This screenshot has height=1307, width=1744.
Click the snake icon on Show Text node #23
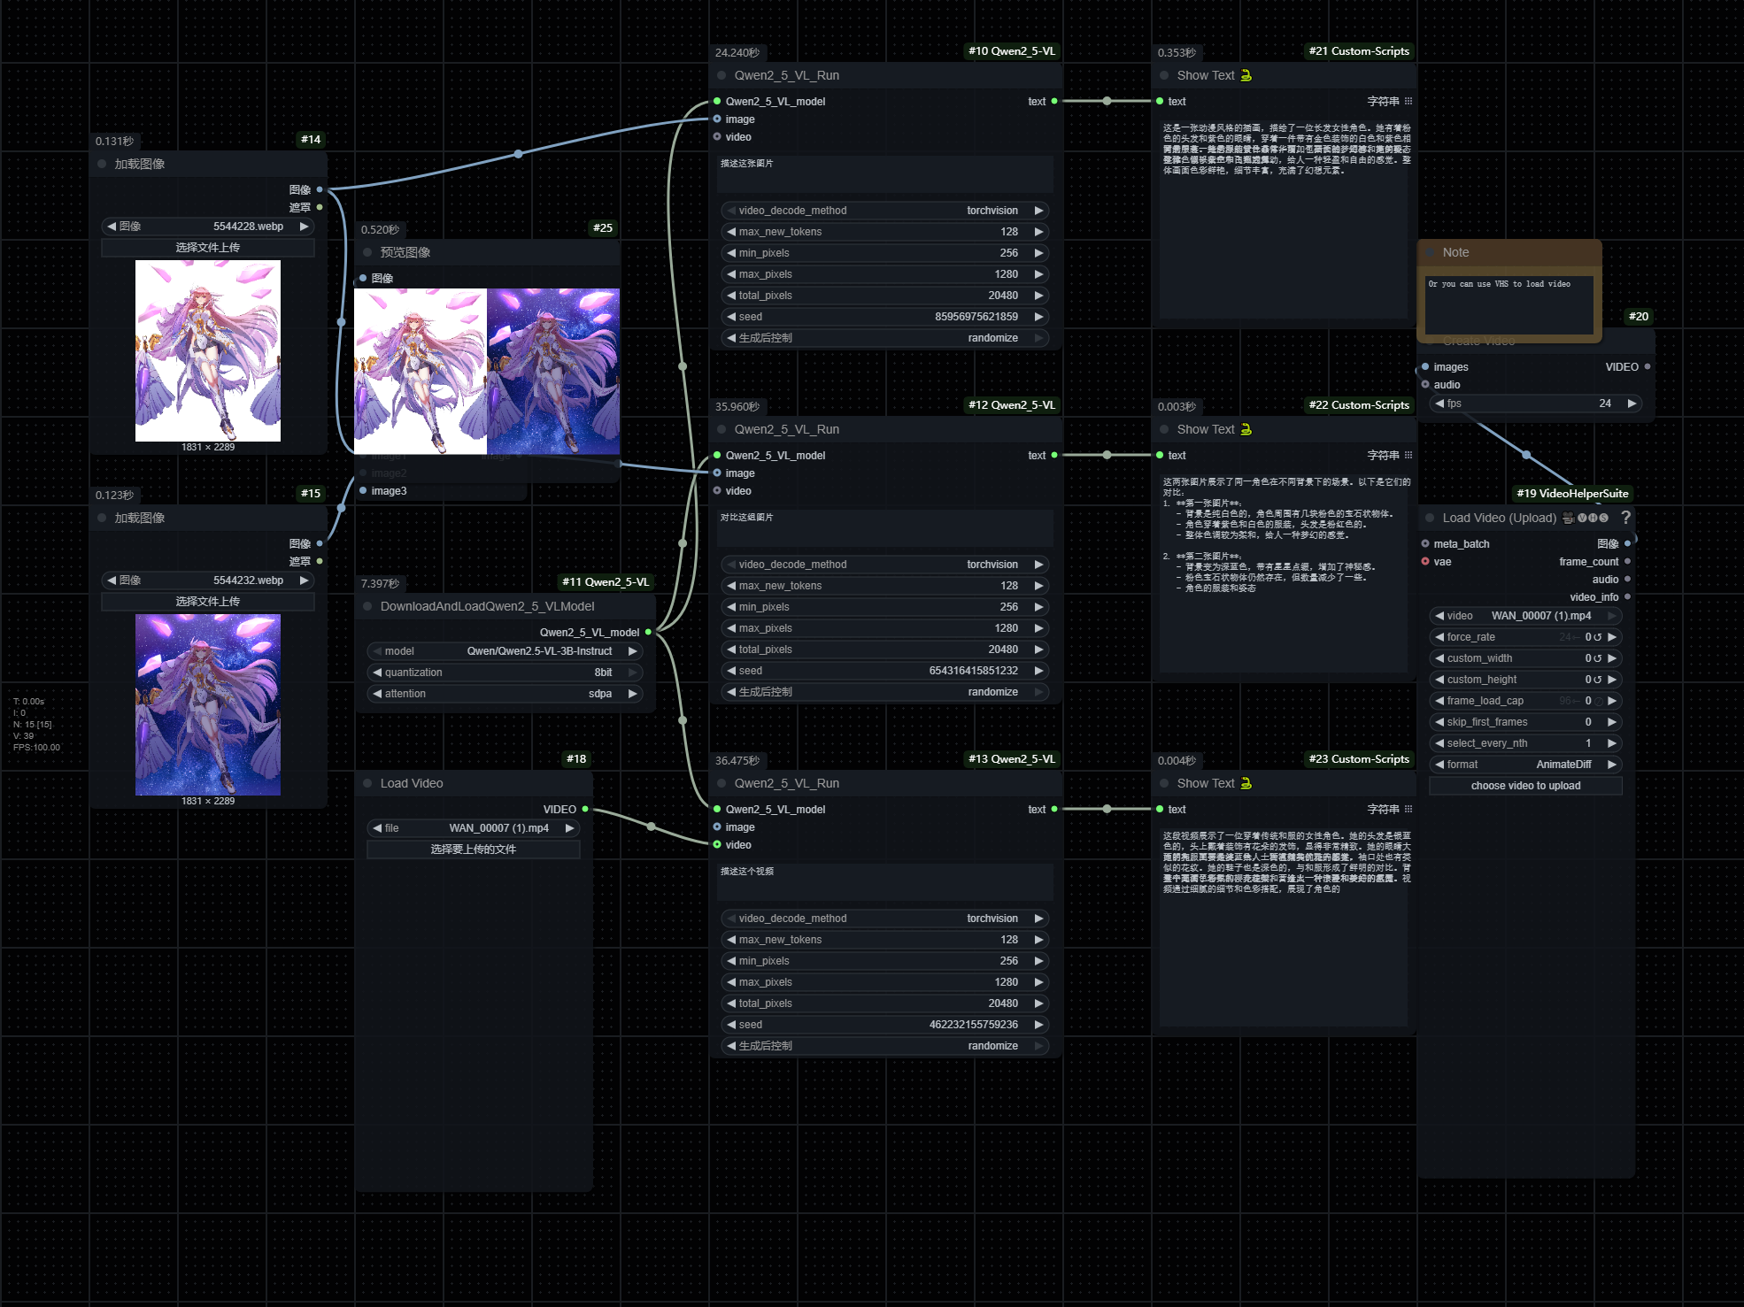[1246, 783]
